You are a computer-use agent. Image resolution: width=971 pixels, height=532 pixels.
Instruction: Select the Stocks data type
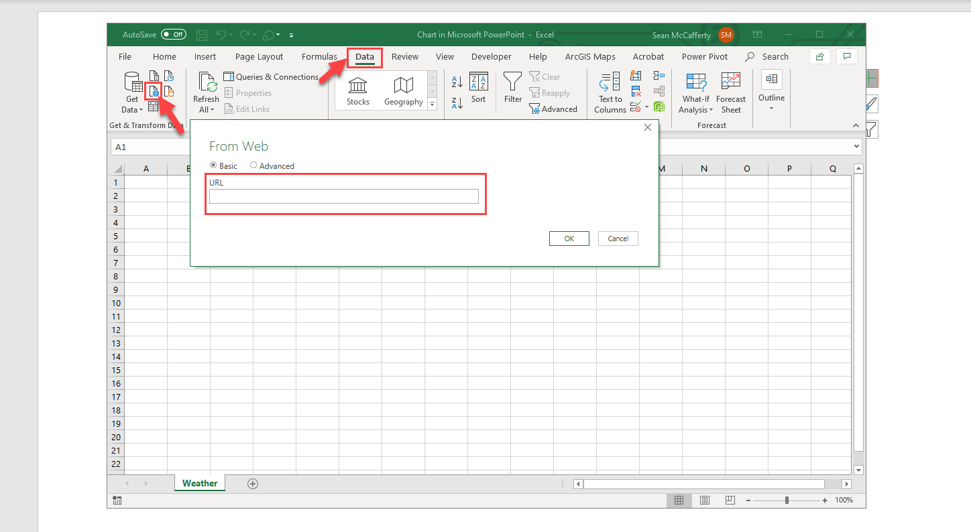[358, 91]
